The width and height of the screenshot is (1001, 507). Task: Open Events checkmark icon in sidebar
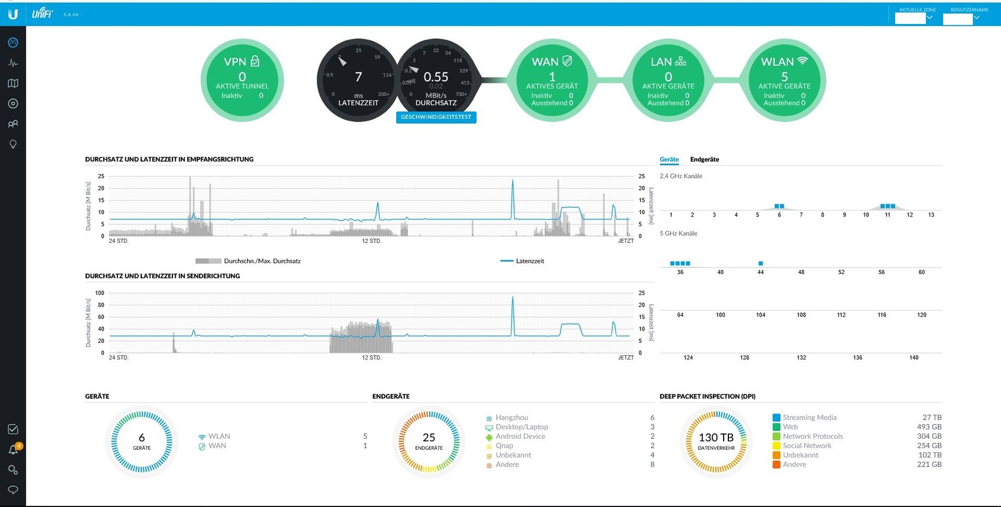tap(13, 429)
